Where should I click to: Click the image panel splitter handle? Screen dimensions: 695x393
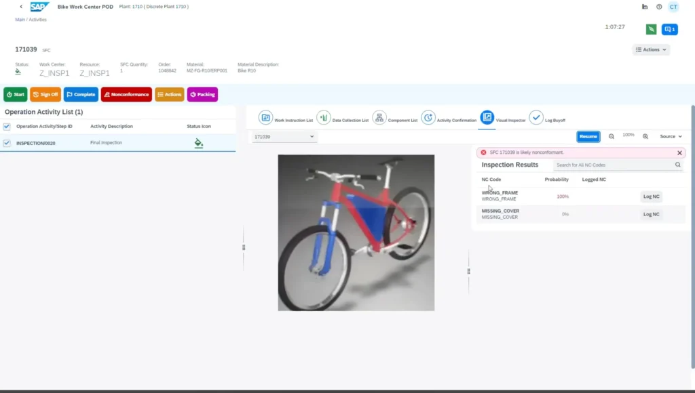coord(468,271)
